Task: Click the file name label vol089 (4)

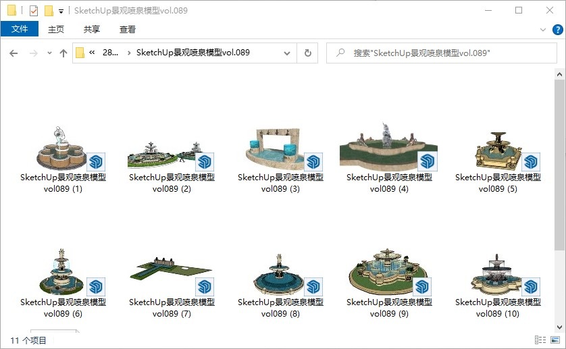Action: pos(389,183)
